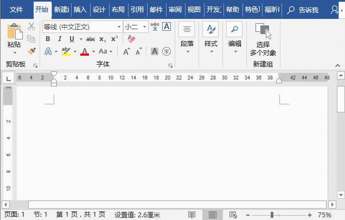Screen dimensions: 345x220
Task: Expand text effects dropdown arrow
Action: coord(56,51)
